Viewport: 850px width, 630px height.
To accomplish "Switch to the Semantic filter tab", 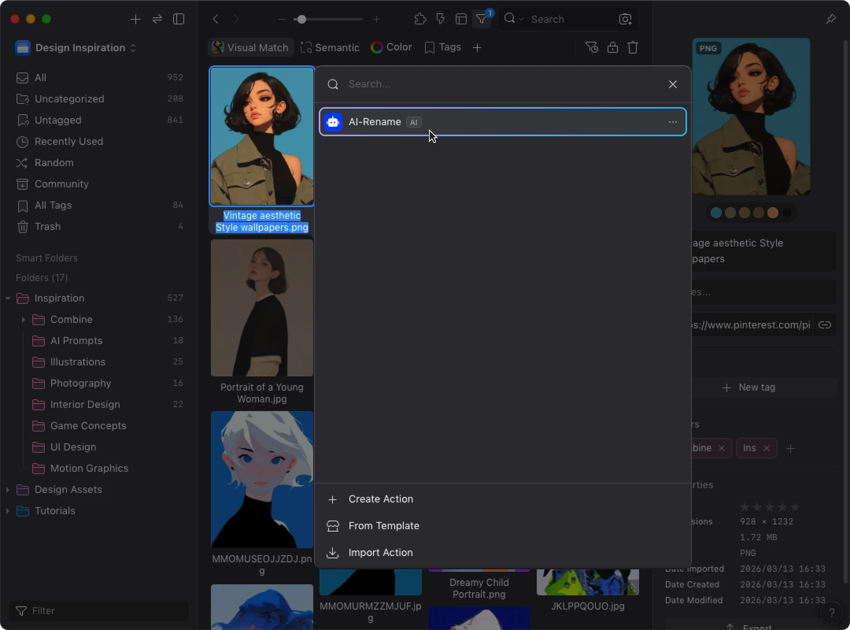I will point(330,47).
